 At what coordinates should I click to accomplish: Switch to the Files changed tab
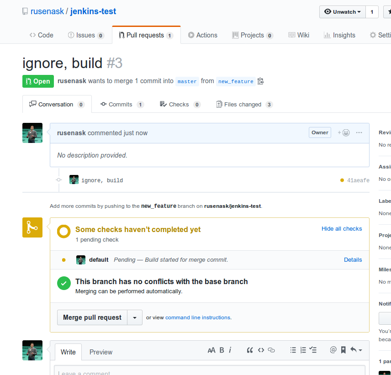pyautogui.click(x=244, y=105)
